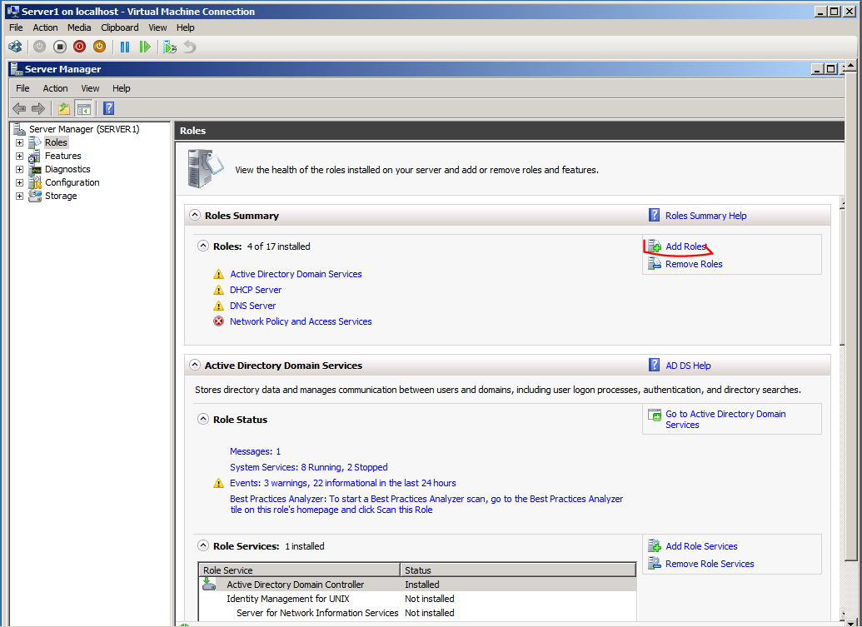Expand the Features tree node
This screenshot has height=627, width=862.
pyautogui.click(x=19, y=156)
